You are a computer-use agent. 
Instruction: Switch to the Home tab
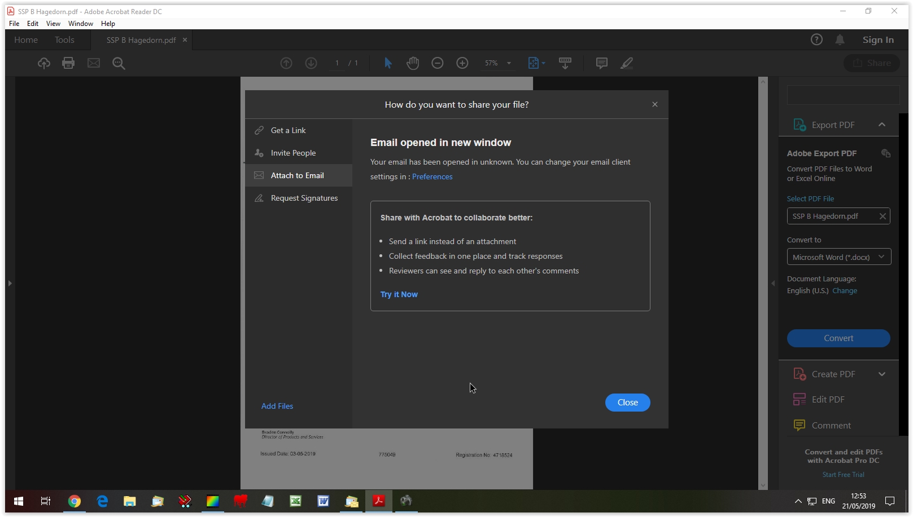coord(26,40)
